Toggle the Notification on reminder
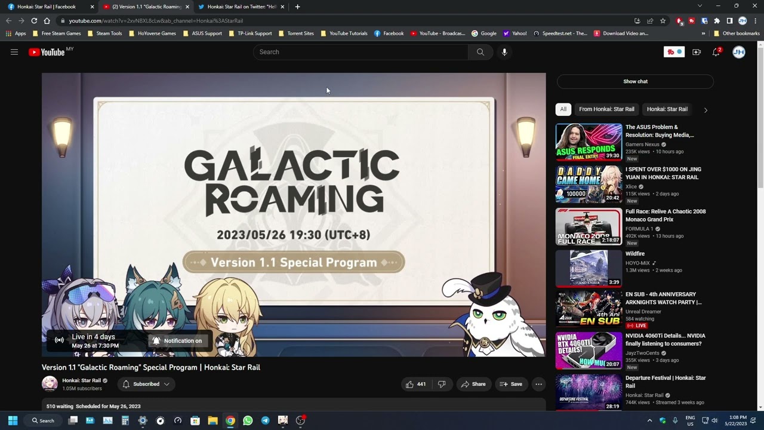This screenshot has height=430, width=764. click(x=177, y=340)
